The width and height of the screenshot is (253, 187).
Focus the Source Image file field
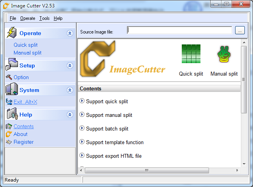[179, 30]
